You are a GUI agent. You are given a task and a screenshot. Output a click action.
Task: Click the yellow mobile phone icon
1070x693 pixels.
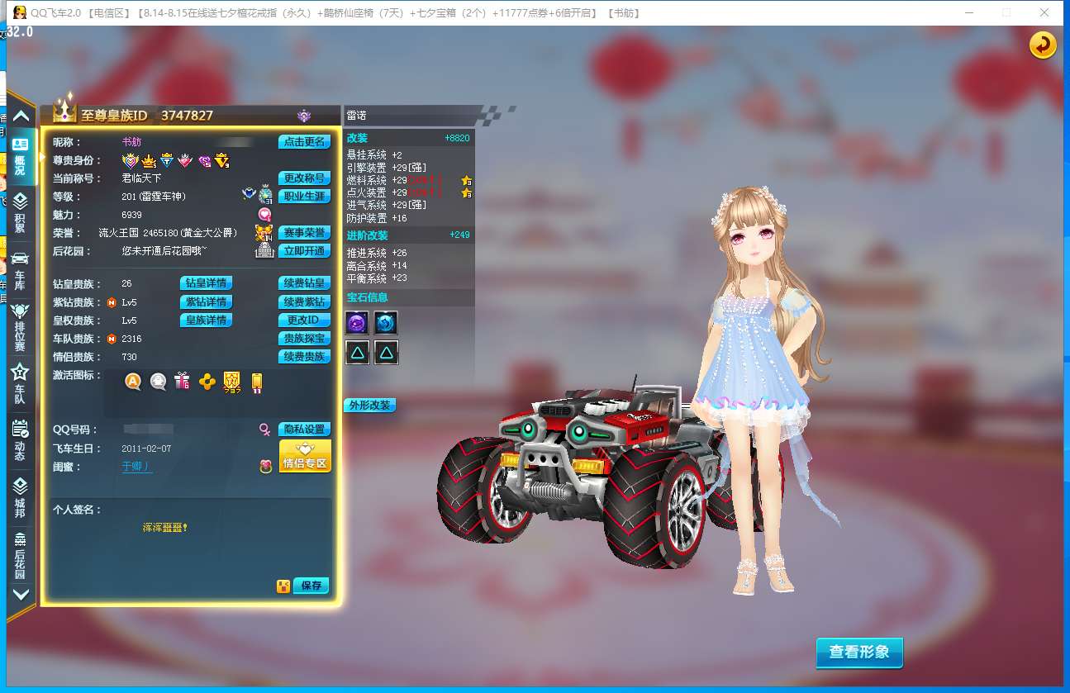tap(257, 382)
